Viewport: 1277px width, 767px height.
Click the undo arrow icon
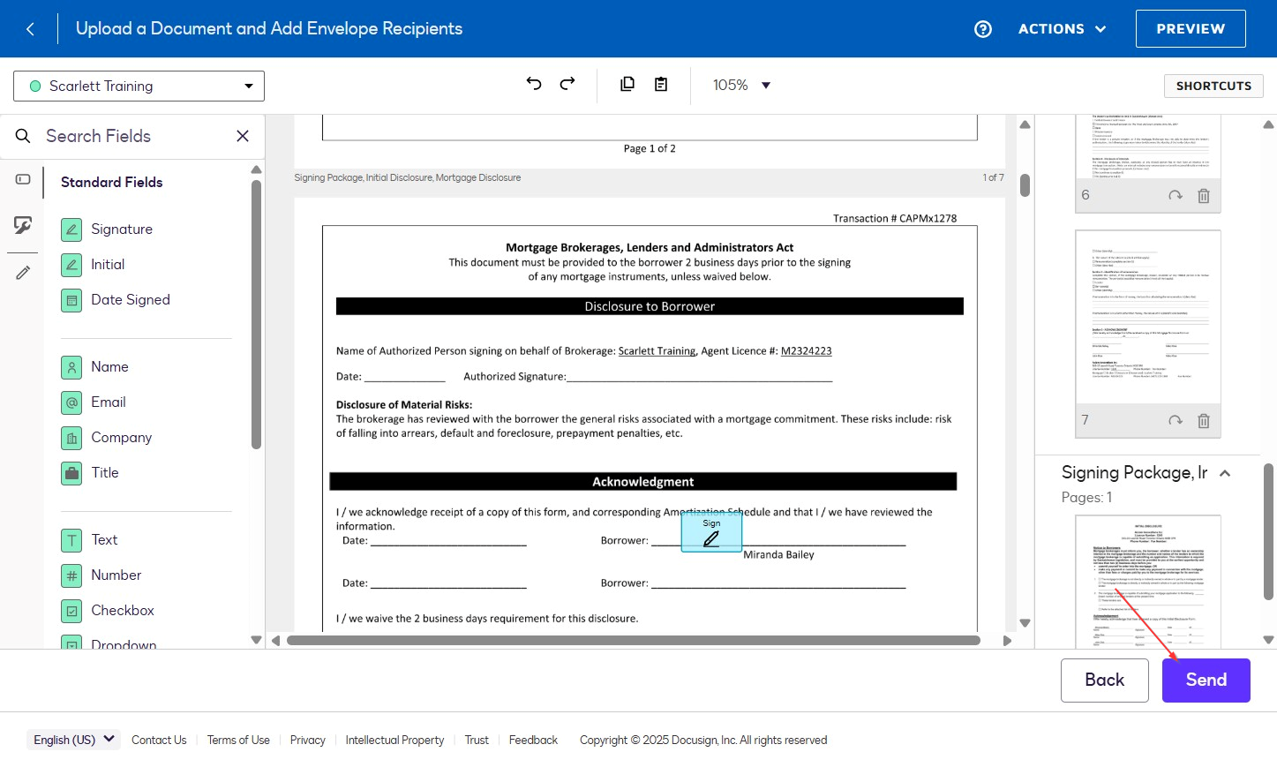coord(534,84)
